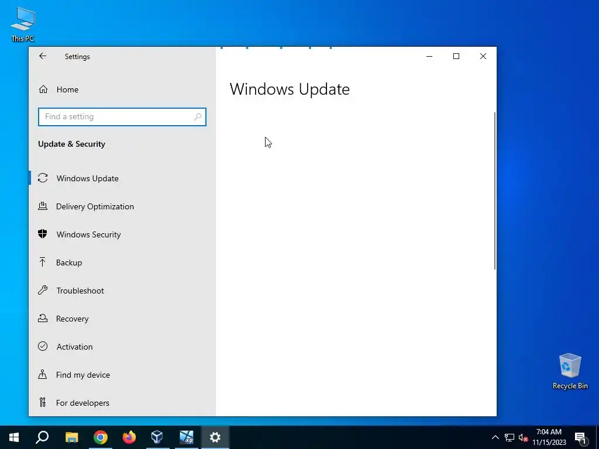Close the Settings window
Screen dimensions: 599x449
[483, 56]
